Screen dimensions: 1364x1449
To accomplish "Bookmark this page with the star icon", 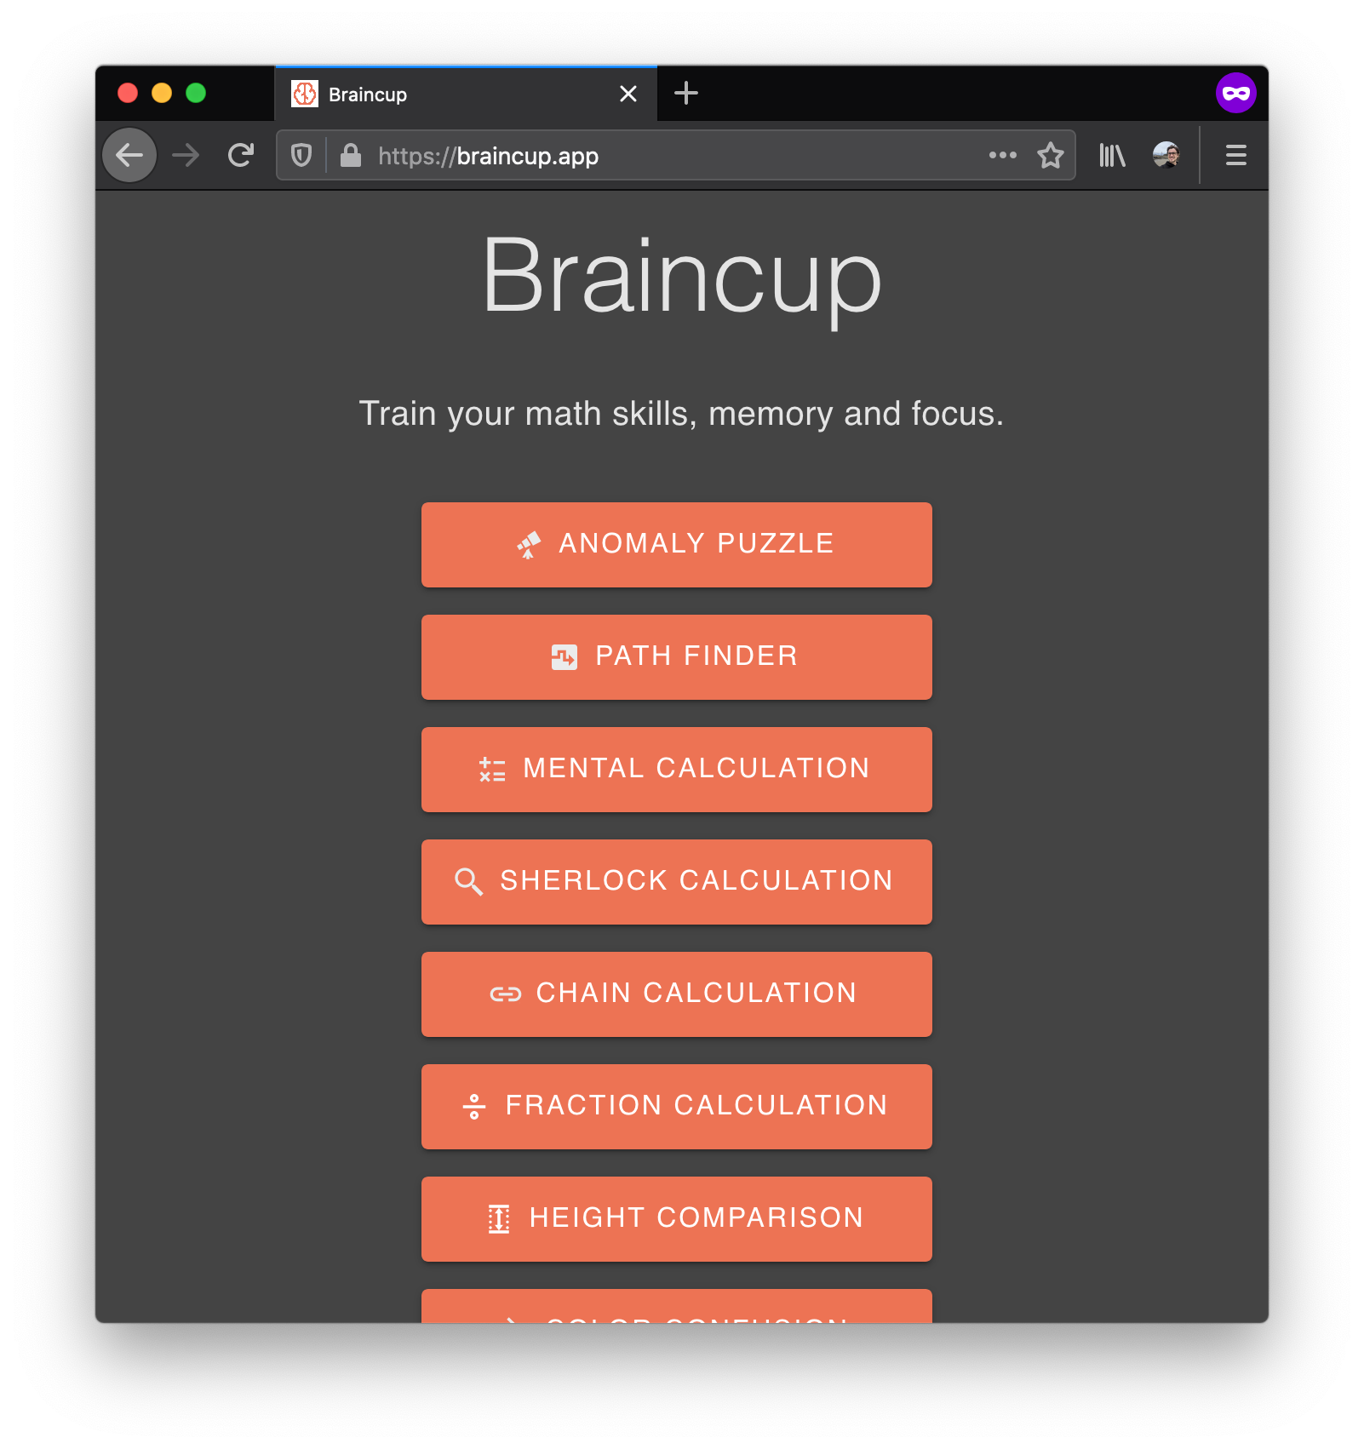I will (x=1051, y=155).
